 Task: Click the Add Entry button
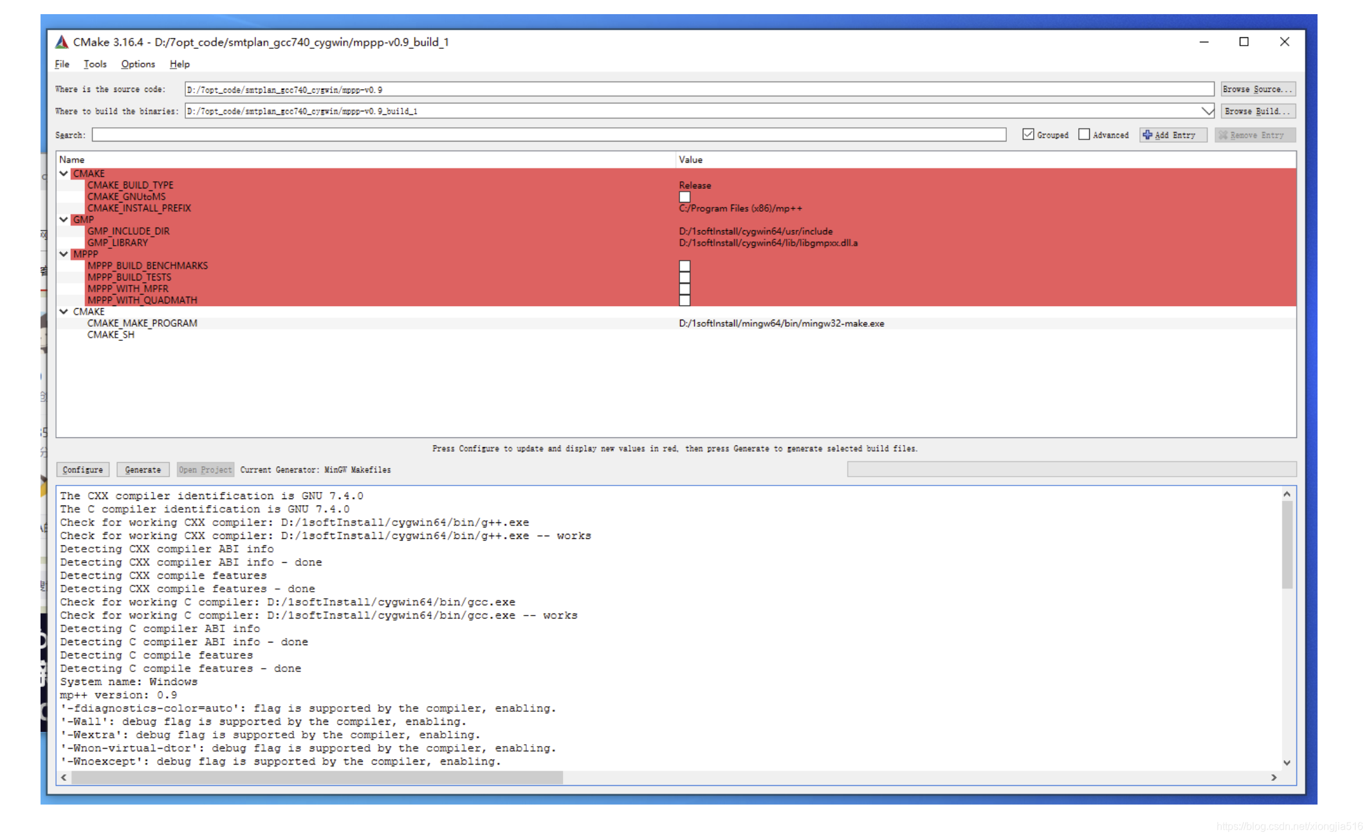(x=1173, y=135)
